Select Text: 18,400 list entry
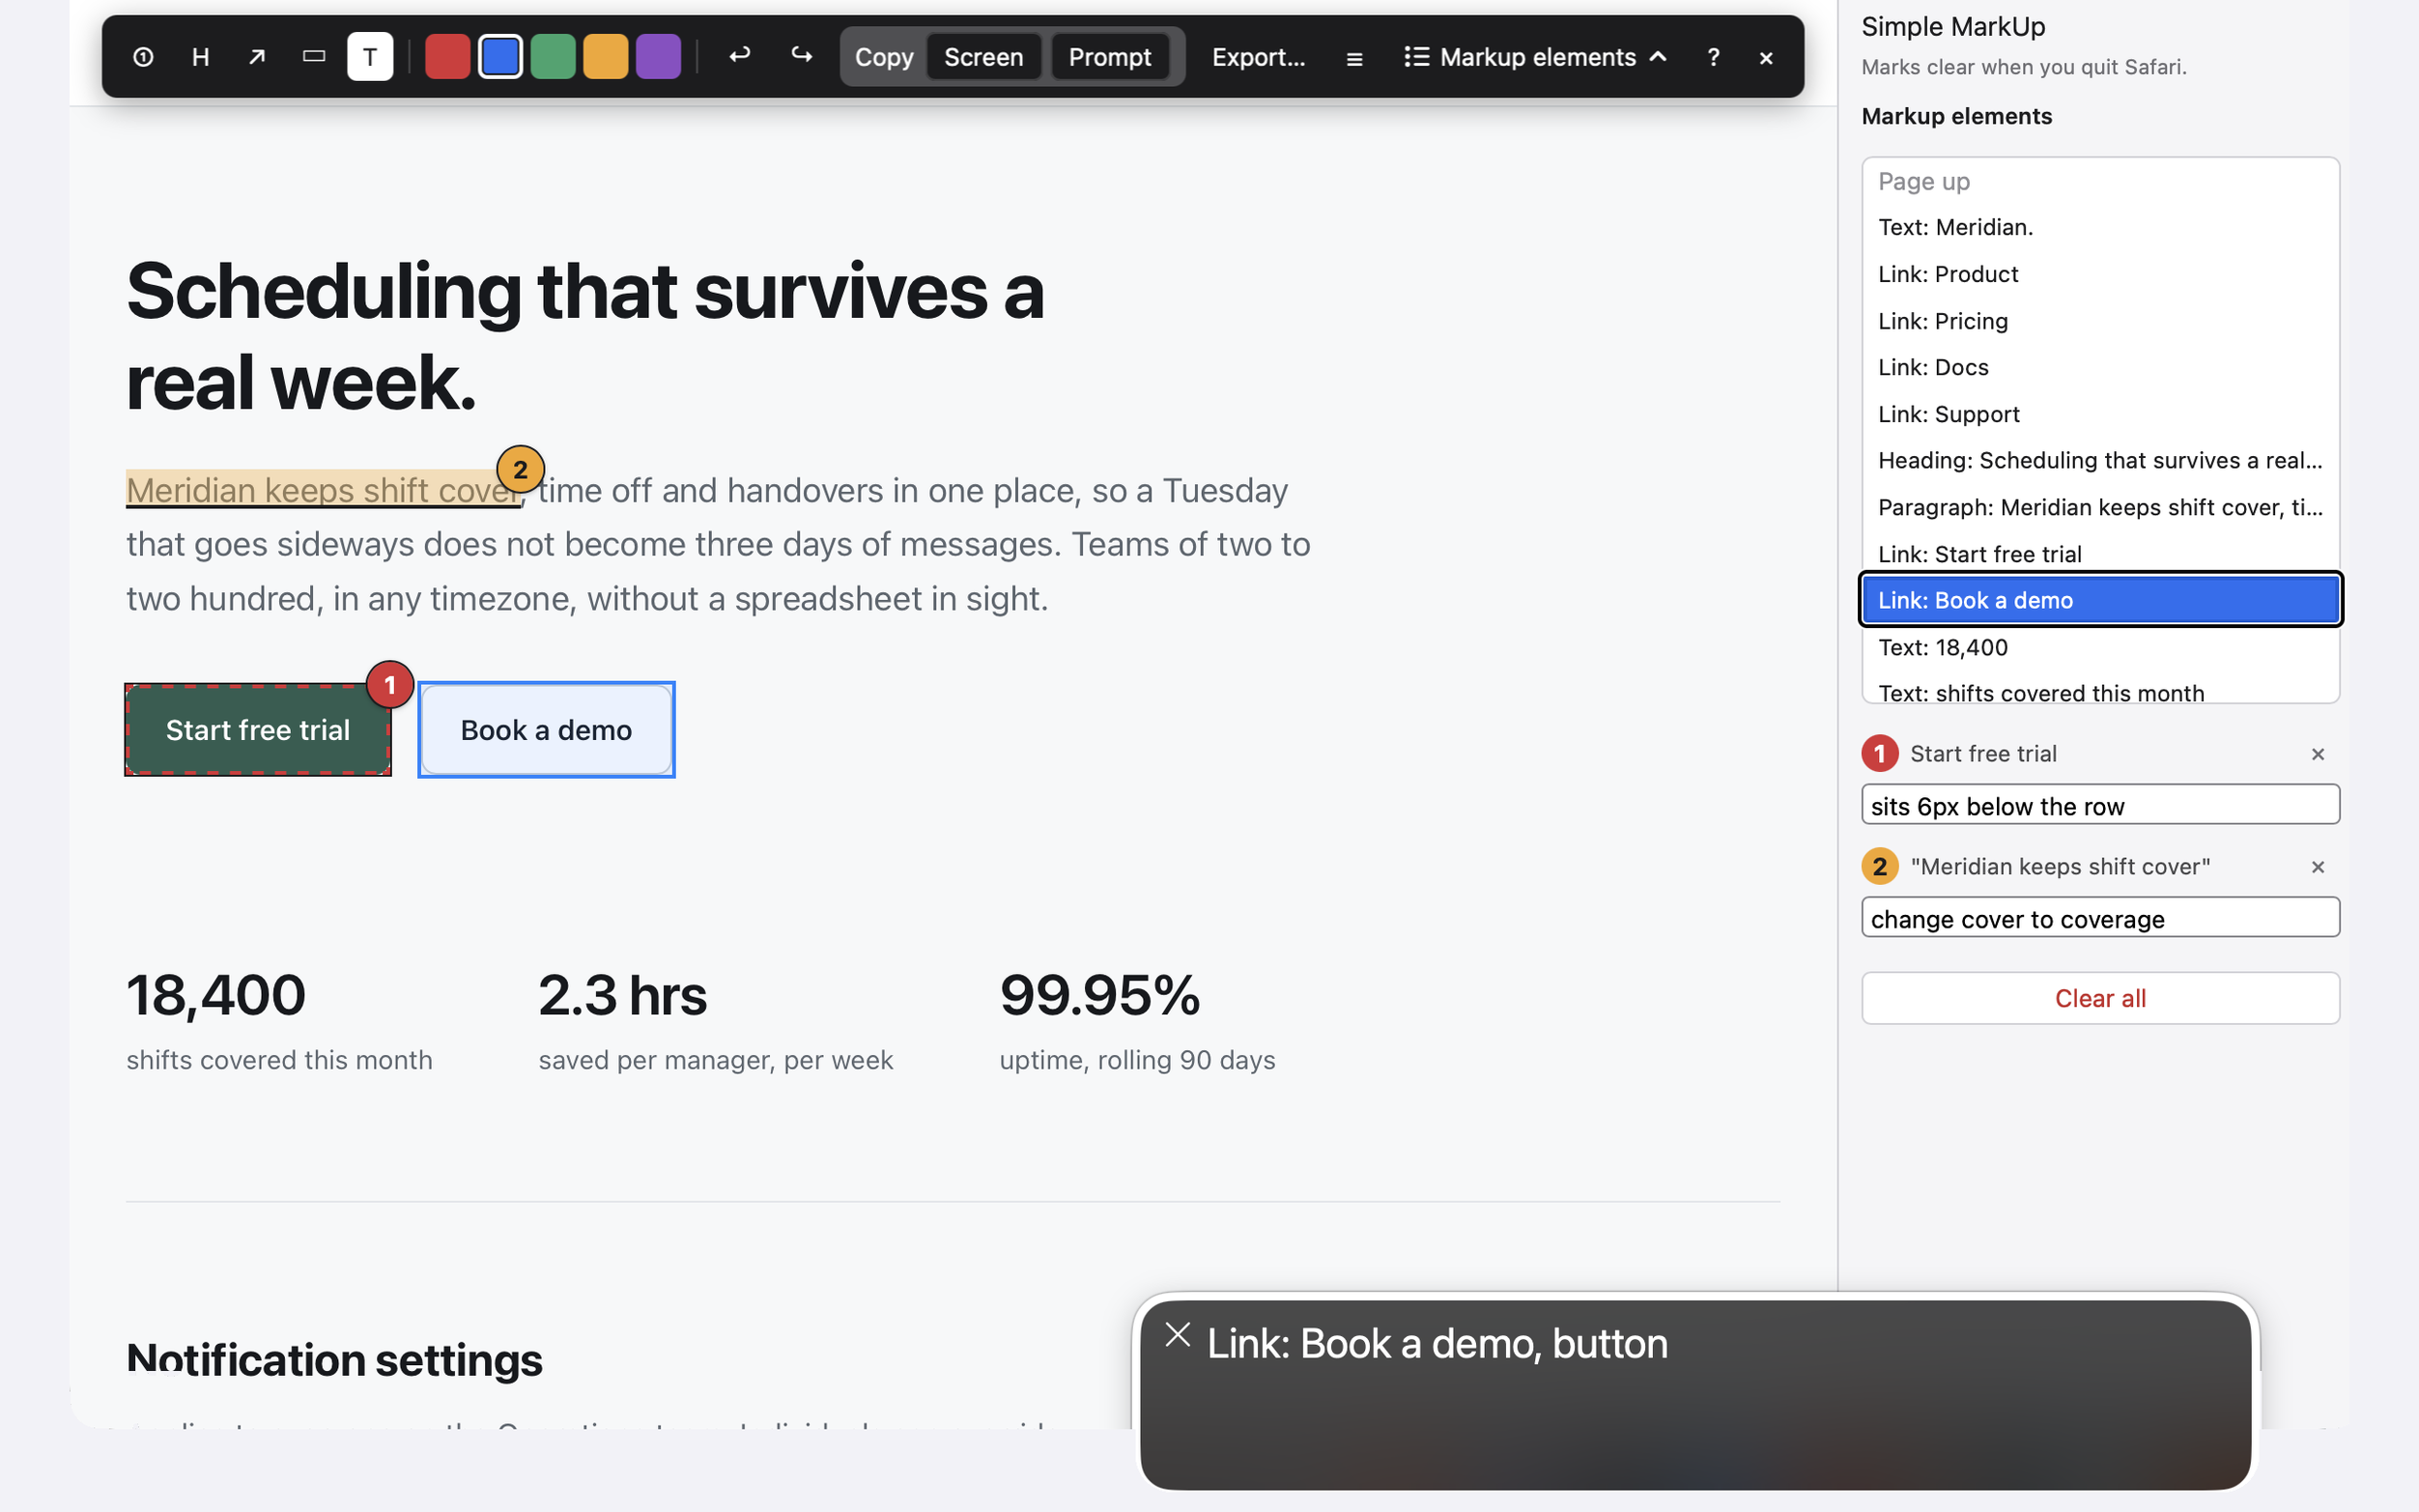2419x1512 pixels. point(2100,647)
